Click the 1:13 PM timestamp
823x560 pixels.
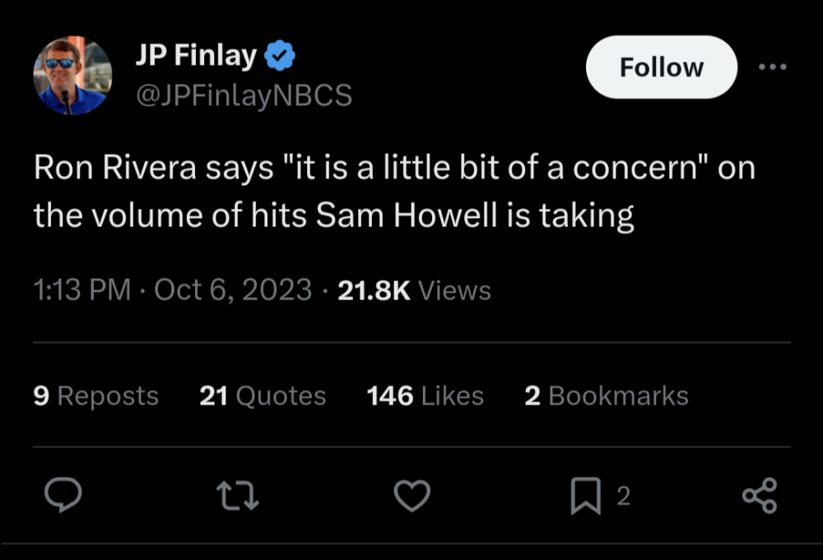pos(82,290)
